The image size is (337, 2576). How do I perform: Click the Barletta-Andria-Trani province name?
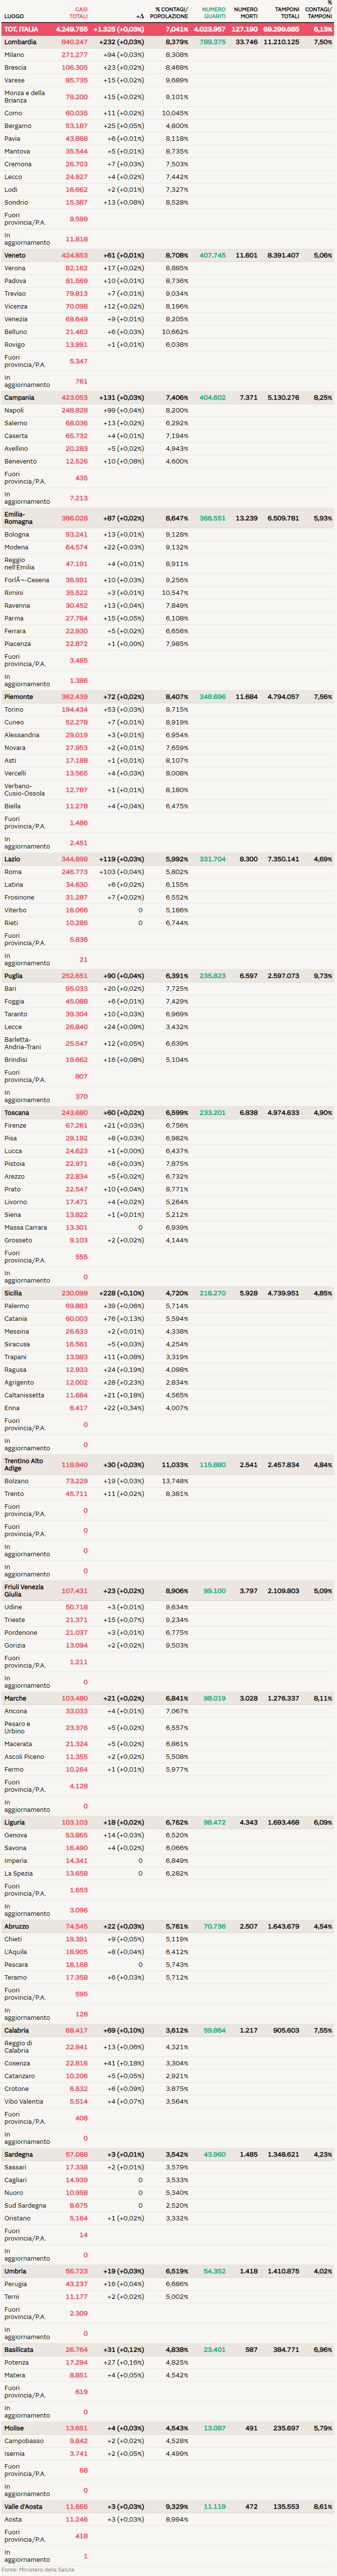[x=23, y=1043]
